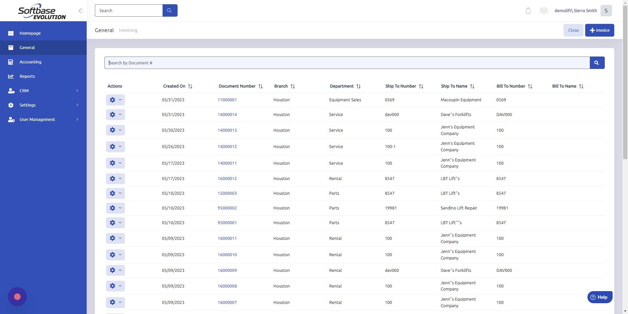Toggle sorting on Created On column
This screenshot has width=628, height=314.
click(x=190, y=86)
